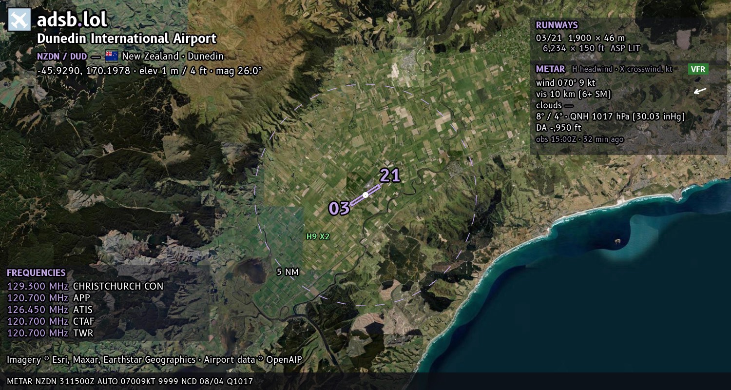731x390 pixels.
Task: Click the RUNWAYS panel heading
Action: pyautogui.click(x=557, y=25)
